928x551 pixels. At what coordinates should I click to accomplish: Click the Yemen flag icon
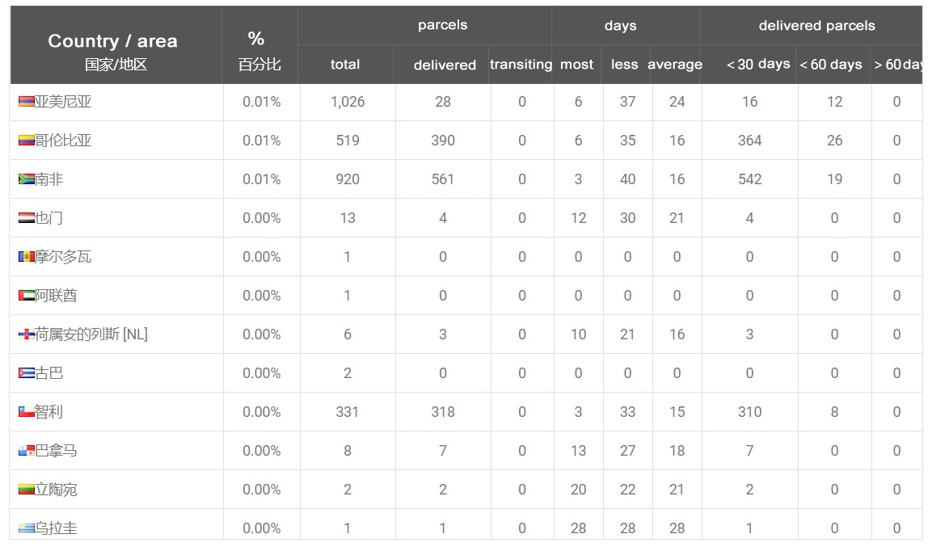(x=26, y=218)
